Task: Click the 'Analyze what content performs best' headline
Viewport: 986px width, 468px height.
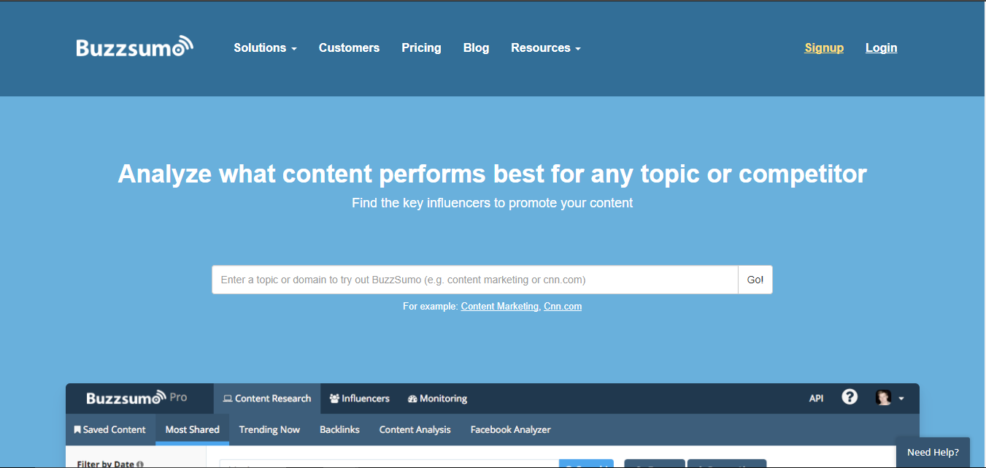Action: click(493, 174)
